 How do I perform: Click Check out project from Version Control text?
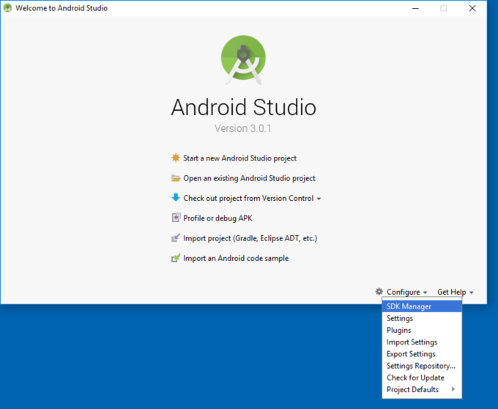(x=248, y=198)
